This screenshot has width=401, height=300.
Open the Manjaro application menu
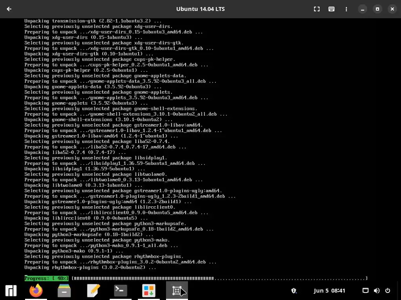(11, 291)
